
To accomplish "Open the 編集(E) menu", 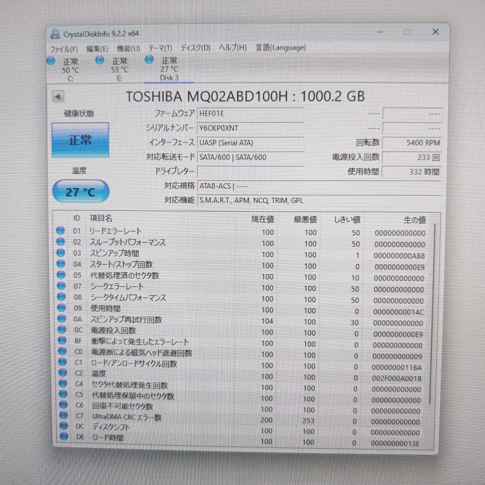I will 97,49.
